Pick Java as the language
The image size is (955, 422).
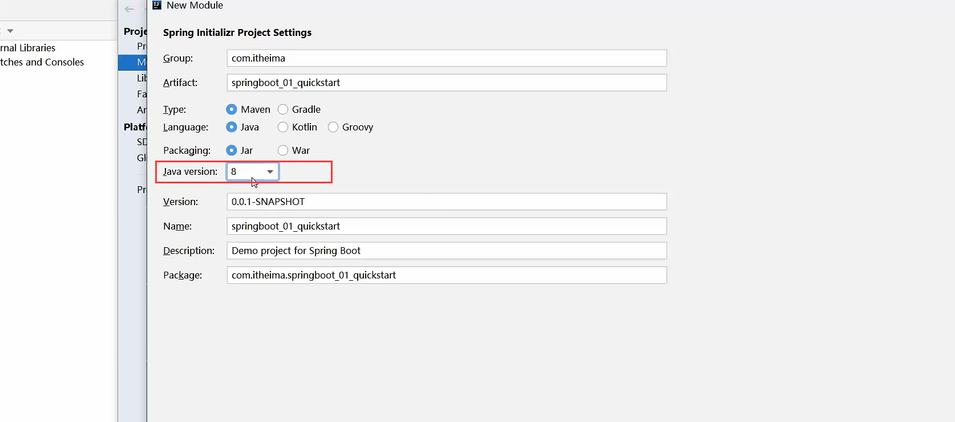232,127
